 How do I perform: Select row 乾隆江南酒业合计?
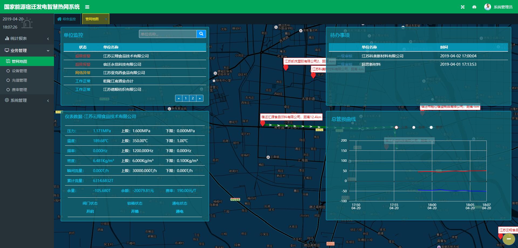point(135,81)
